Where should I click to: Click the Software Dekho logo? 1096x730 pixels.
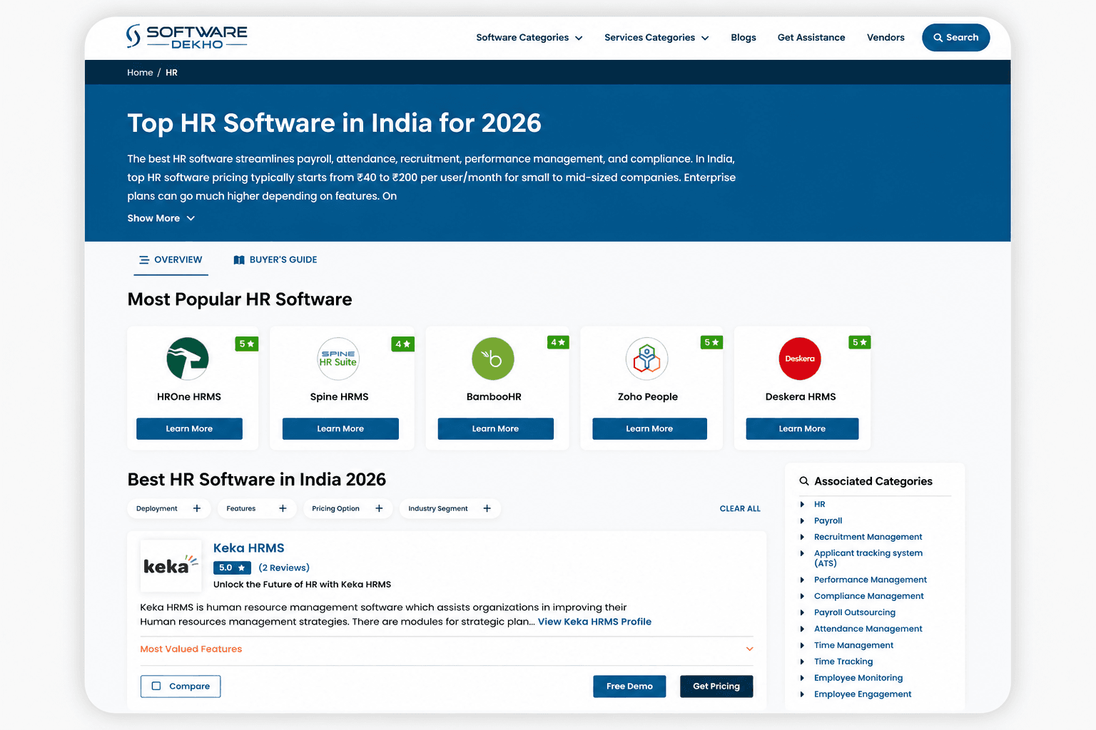(186, 36)
